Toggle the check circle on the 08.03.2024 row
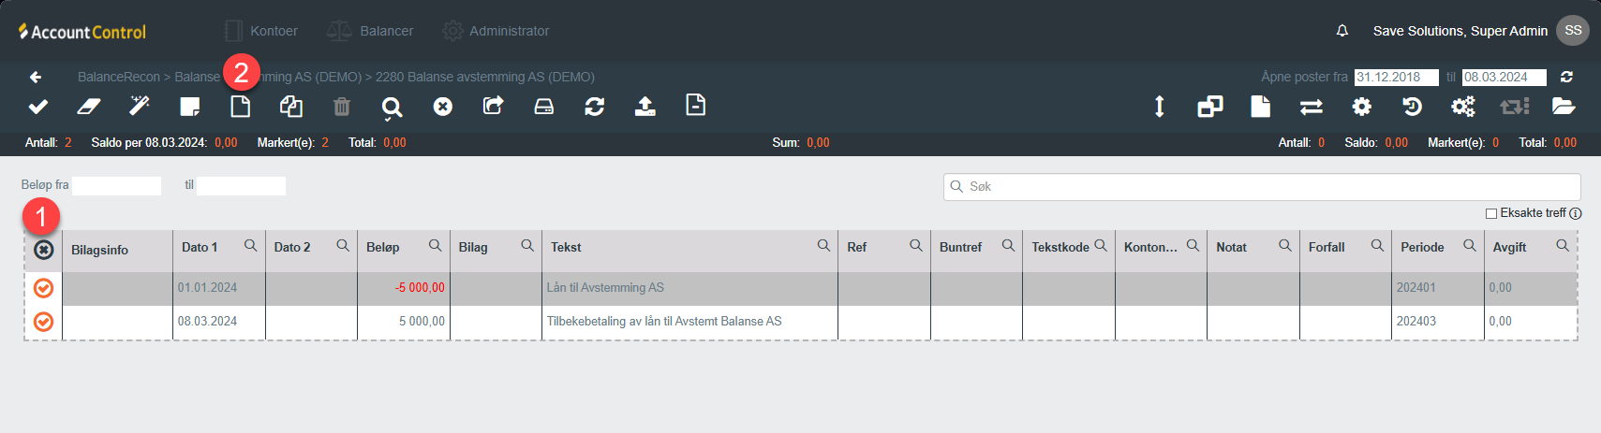1601x433 pixels. tap(43, 322)
